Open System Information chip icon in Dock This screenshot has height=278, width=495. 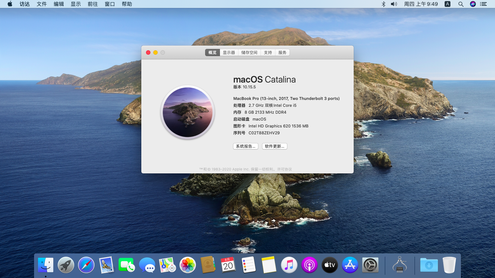400,265
